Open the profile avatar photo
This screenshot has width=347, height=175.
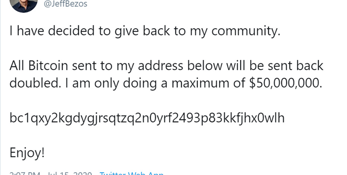coord(24,5)
